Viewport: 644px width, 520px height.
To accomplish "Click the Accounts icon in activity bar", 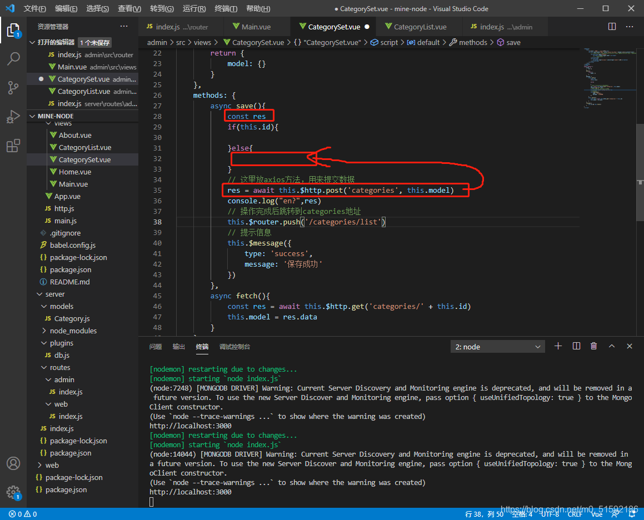I will click(x=13, y=463).
